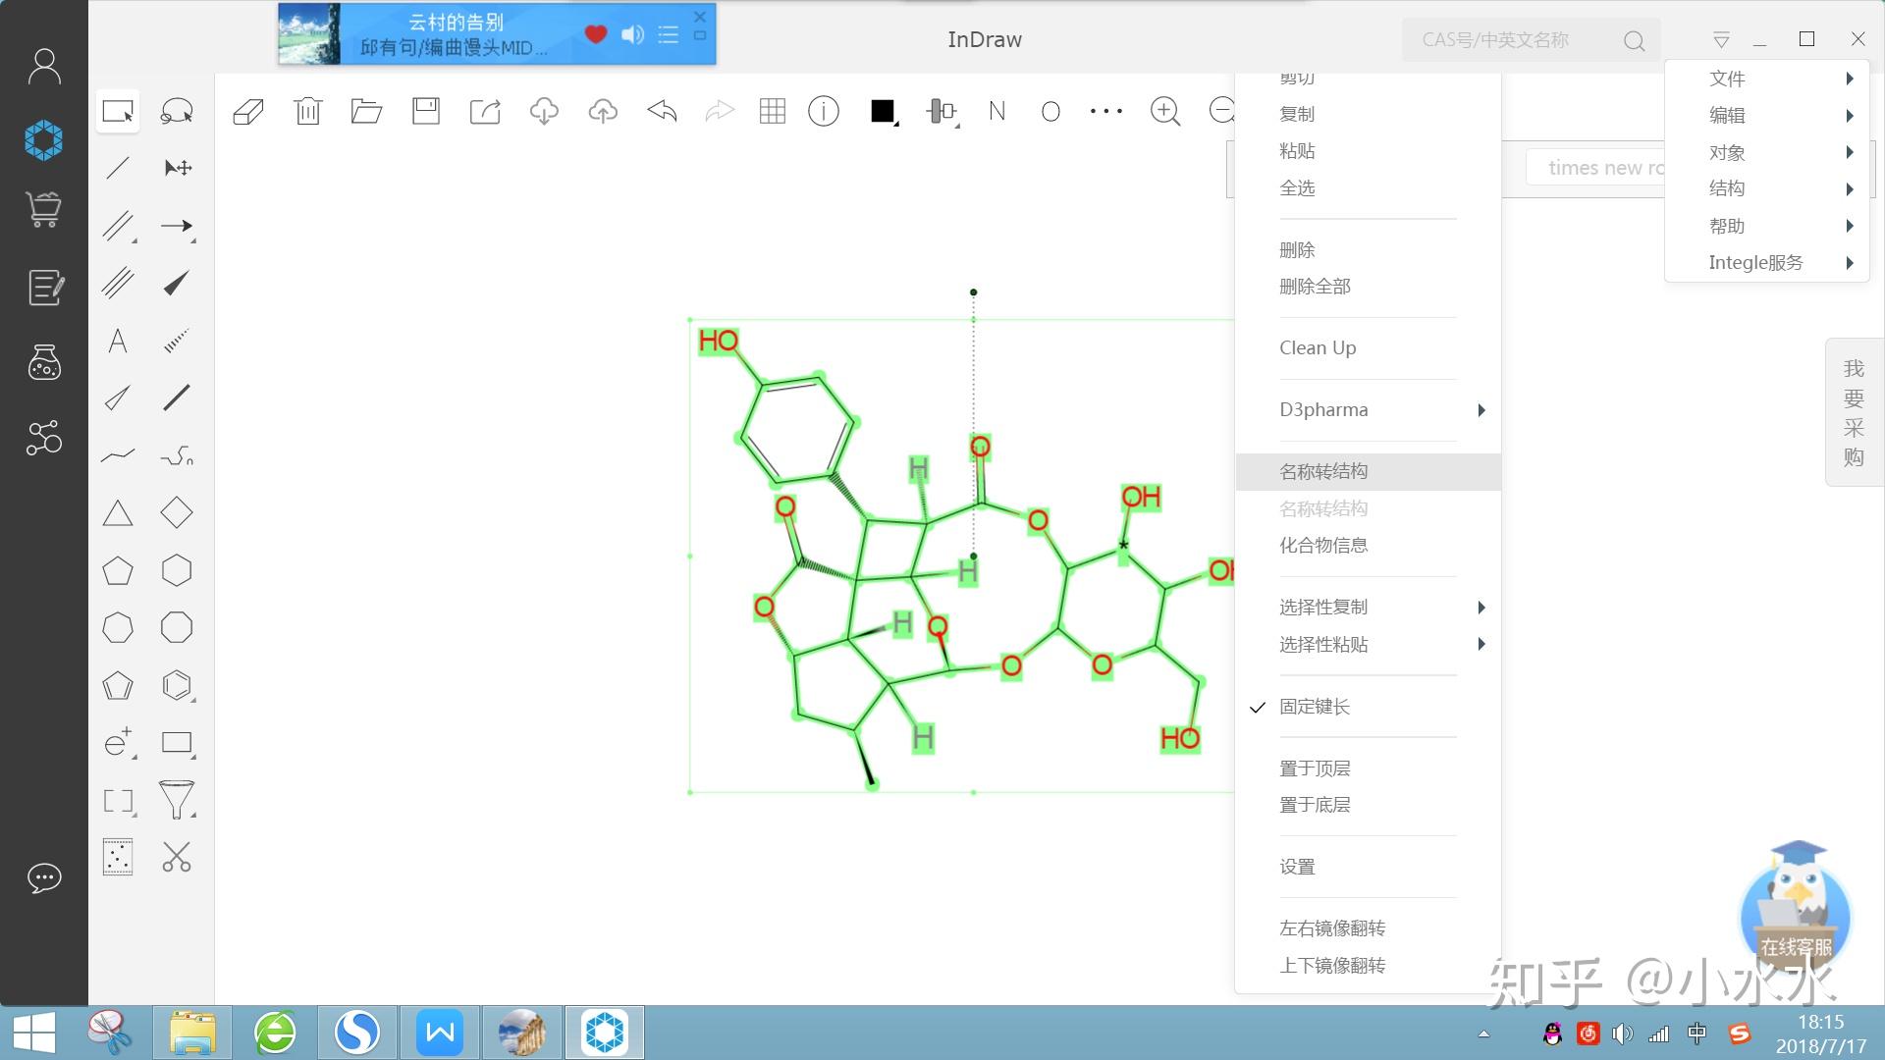The image size is (1885, 1060).
Task: Expand the D3pharma submenu
Action: tap(1323, 409)
